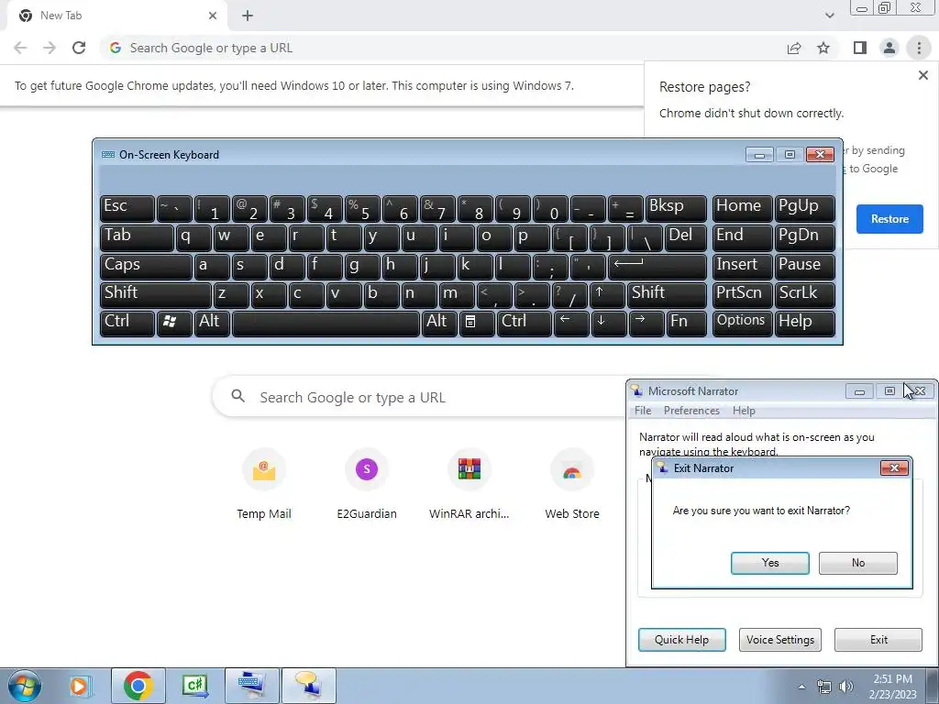
Task: Dismiss the Restore pages bubble
Action: tap(922, 75)
